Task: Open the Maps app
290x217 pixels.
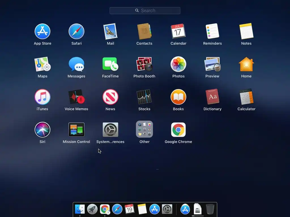Action: pos(42,64)
